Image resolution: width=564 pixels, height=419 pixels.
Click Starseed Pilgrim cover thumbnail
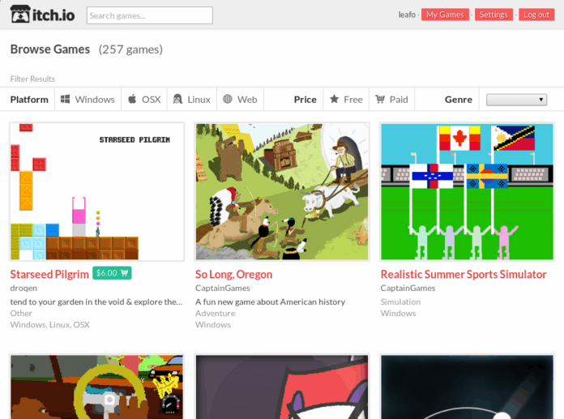pos(96,192)
